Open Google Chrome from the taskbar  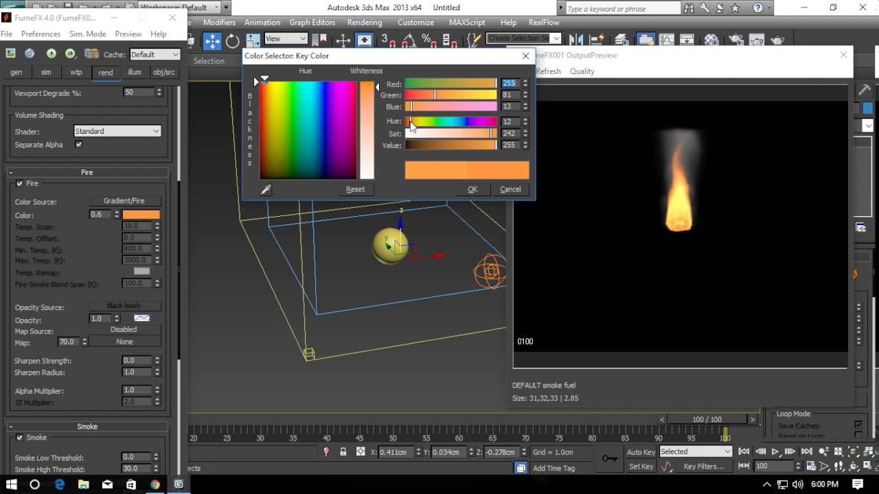pos(155,484)
